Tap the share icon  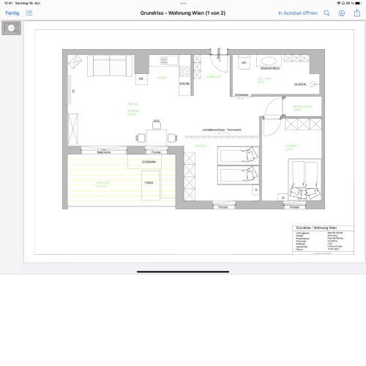pos(357,12)
